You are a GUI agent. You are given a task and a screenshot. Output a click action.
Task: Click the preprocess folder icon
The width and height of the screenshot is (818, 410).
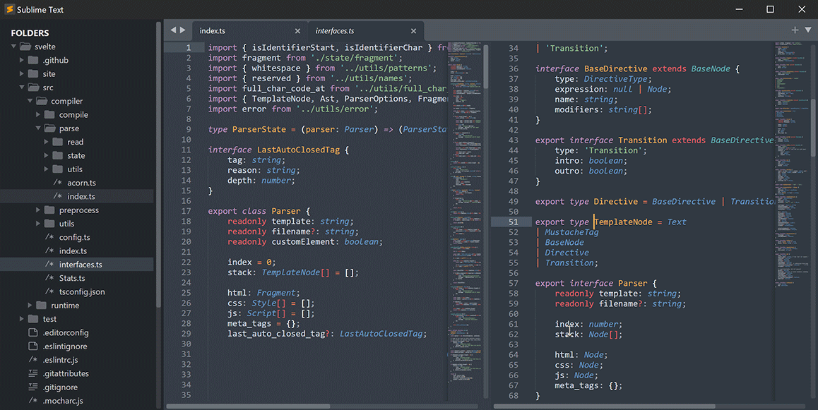coord(49,210)
